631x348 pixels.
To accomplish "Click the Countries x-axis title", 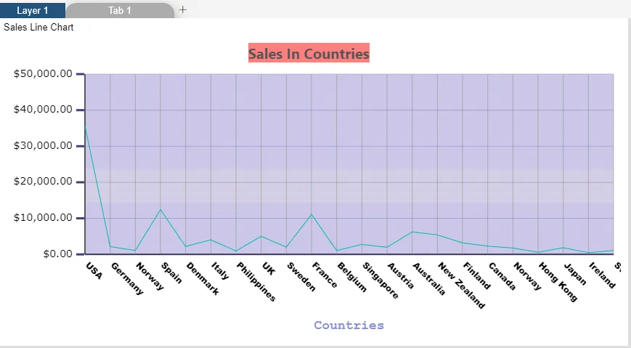I will [x=349, y=325].
